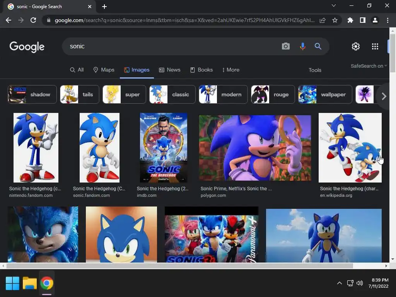396x297 pixels.
Task: Open the Windows Start menu
Action: pyautogui.click(x=12, y=283)
